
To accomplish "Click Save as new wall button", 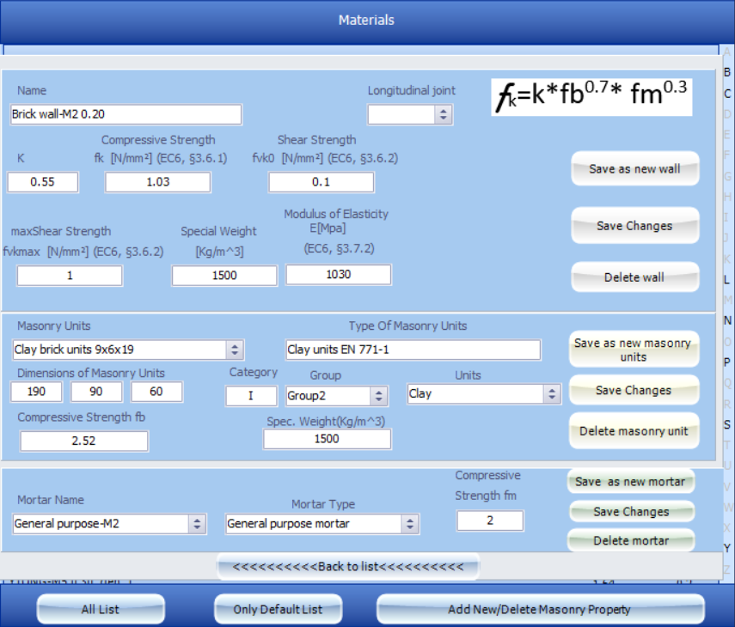I will click(634, 169).
